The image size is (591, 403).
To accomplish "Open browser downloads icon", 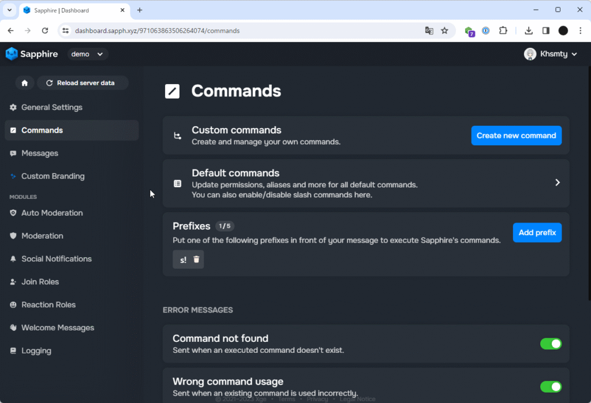I will [529, 31].
